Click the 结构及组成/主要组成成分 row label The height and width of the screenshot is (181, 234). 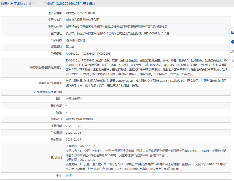click(46, 67)
